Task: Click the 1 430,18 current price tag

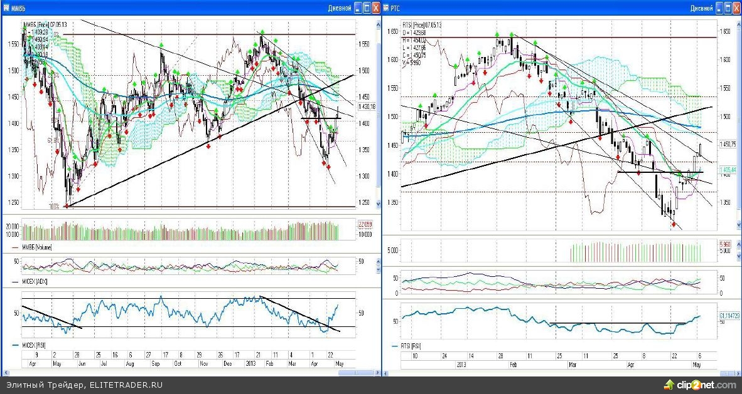Action: (366, 107)
